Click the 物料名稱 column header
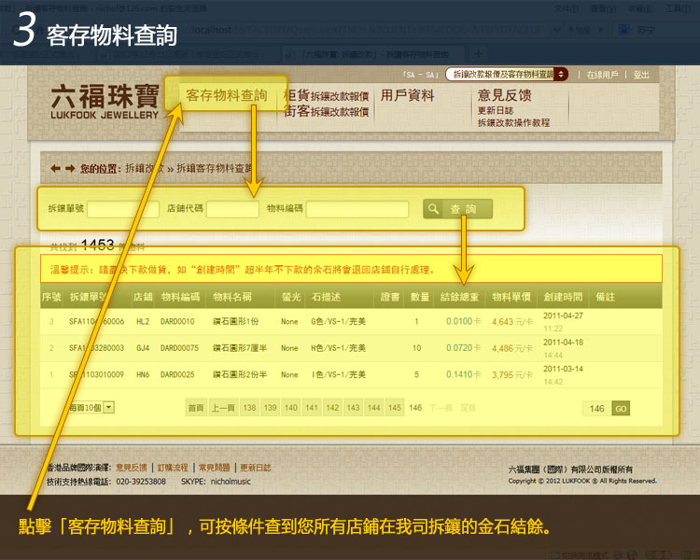This screenshot has width=700, height=560. point(232,297)
